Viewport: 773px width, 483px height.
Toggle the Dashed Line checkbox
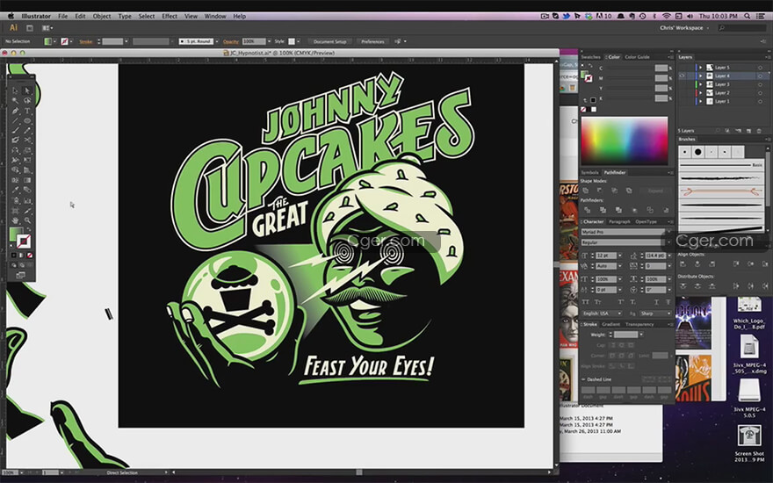(583, 379)
